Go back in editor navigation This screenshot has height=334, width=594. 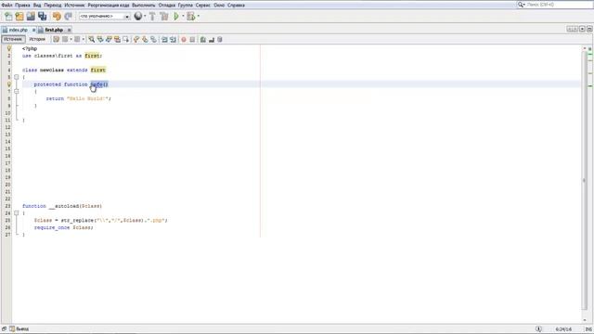pyautogui.click(x=65, y=39)
